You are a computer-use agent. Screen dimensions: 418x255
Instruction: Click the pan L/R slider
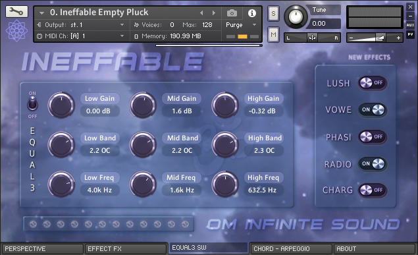point(312,38)
